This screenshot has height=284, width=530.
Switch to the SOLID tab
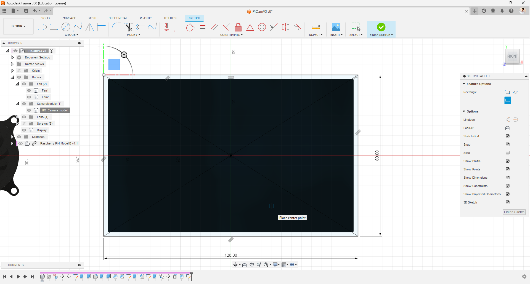46,18
